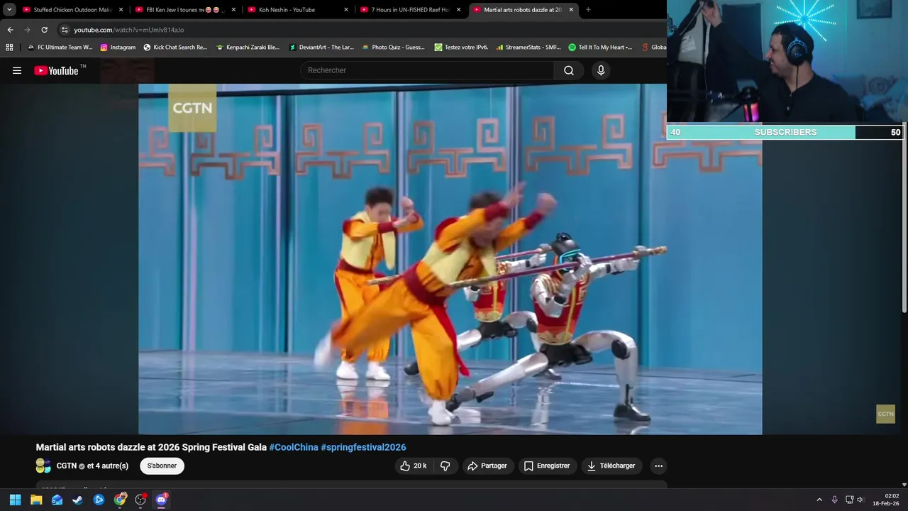Open the Chrome tab search dropdown
This screenshot has width=908, height=511.
[x=9, y=10]
